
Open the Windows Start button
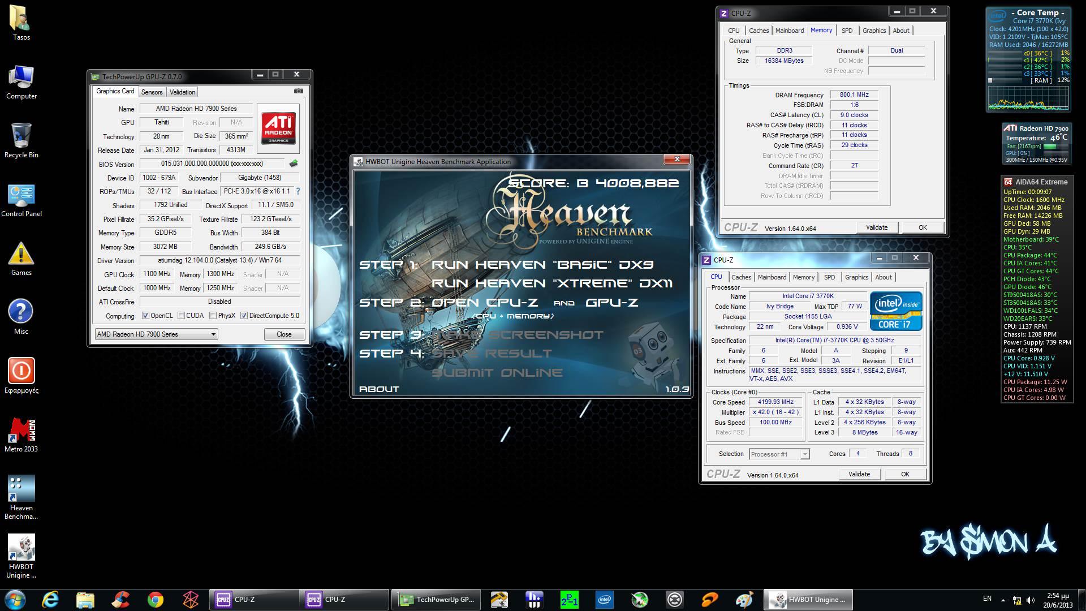point(15,599)
